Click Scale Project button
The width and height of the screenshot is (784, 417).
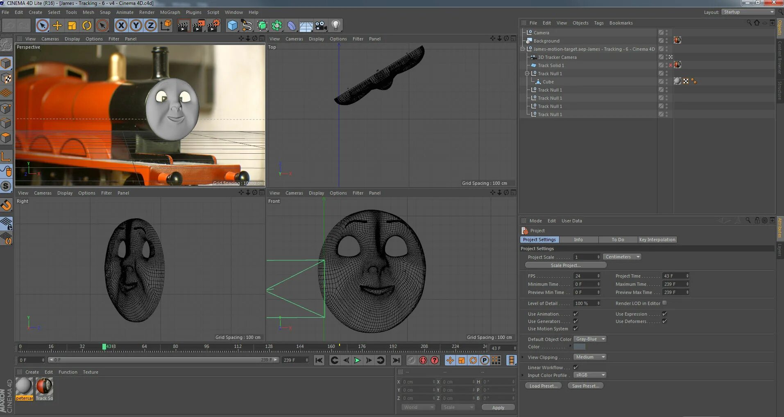point(565,265)
